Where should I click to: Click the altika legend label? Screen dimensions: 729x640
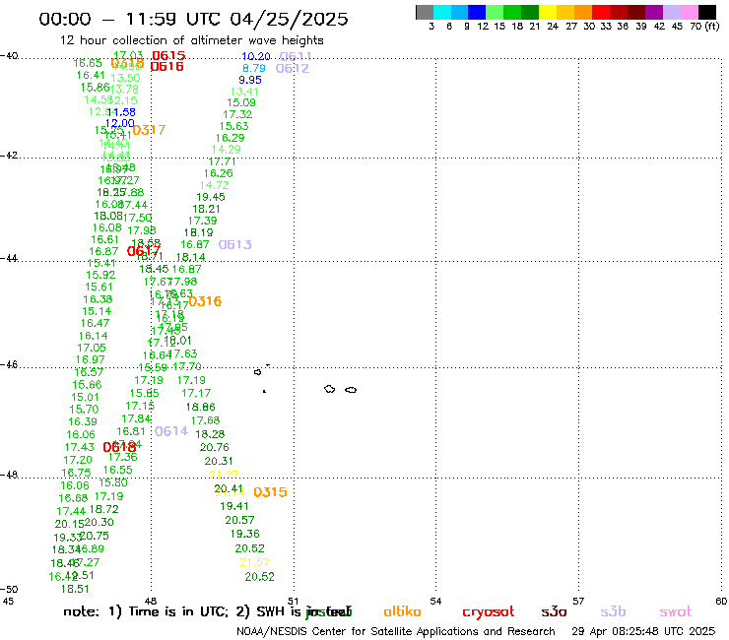click(x=402, y=611)
